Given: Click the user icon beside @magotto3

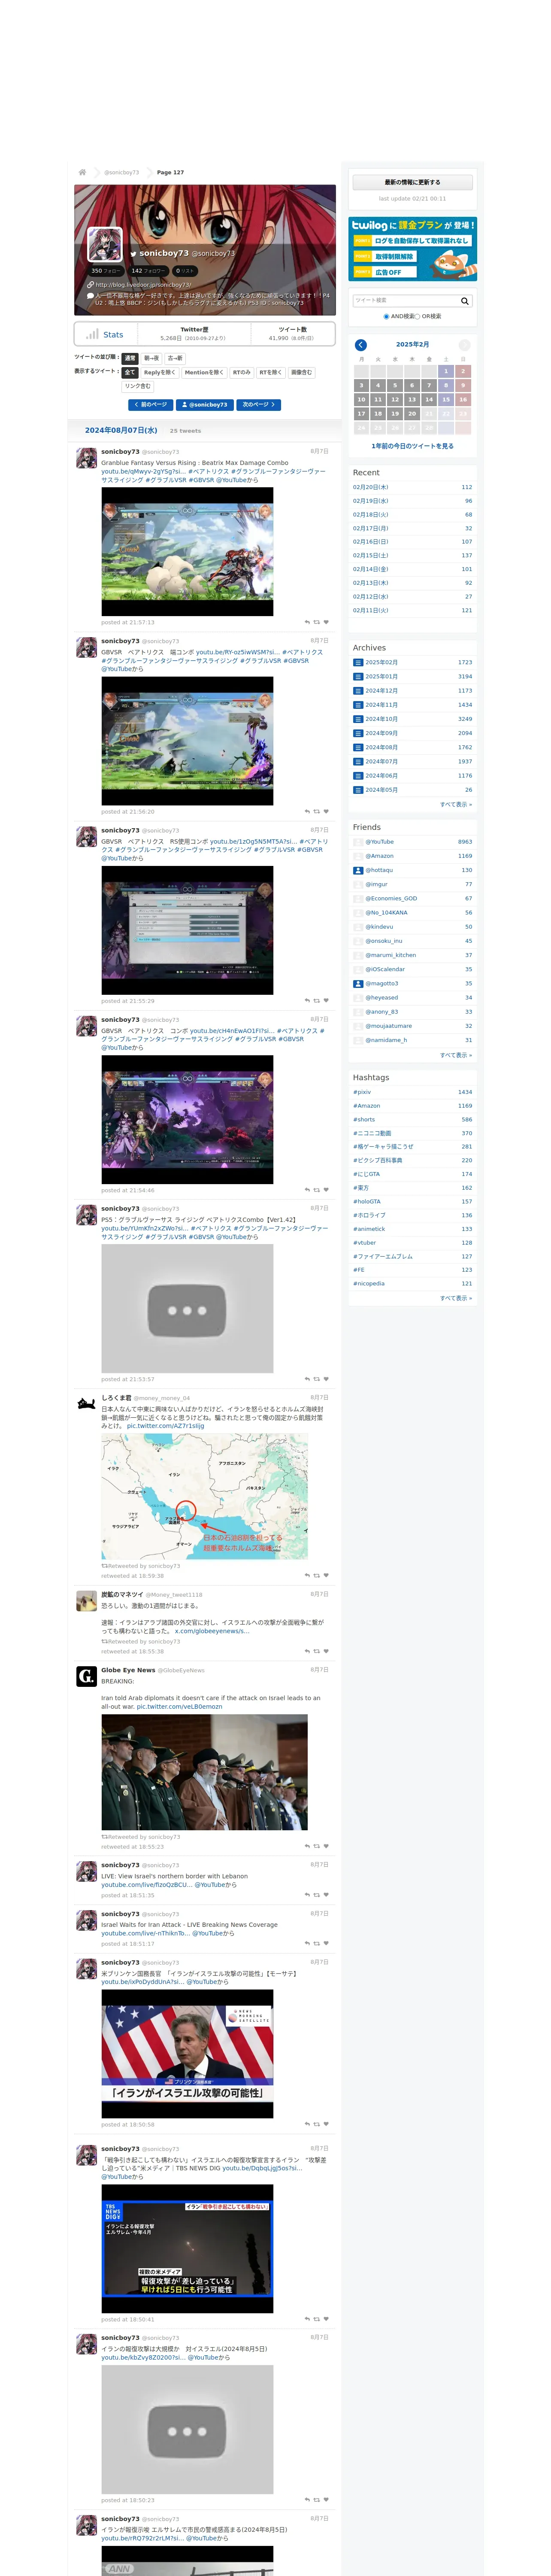Looking at the screenshot, I should (358, 983).
